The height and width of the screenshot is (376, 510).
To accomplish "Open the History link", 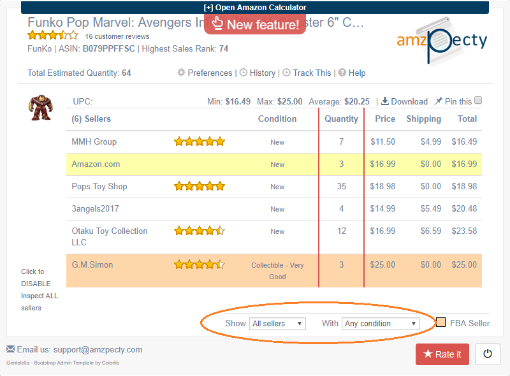I will click(x=263, y=73).
